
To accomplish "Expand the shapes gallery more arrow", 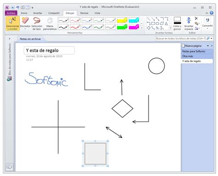I will [x=170, y=28].
